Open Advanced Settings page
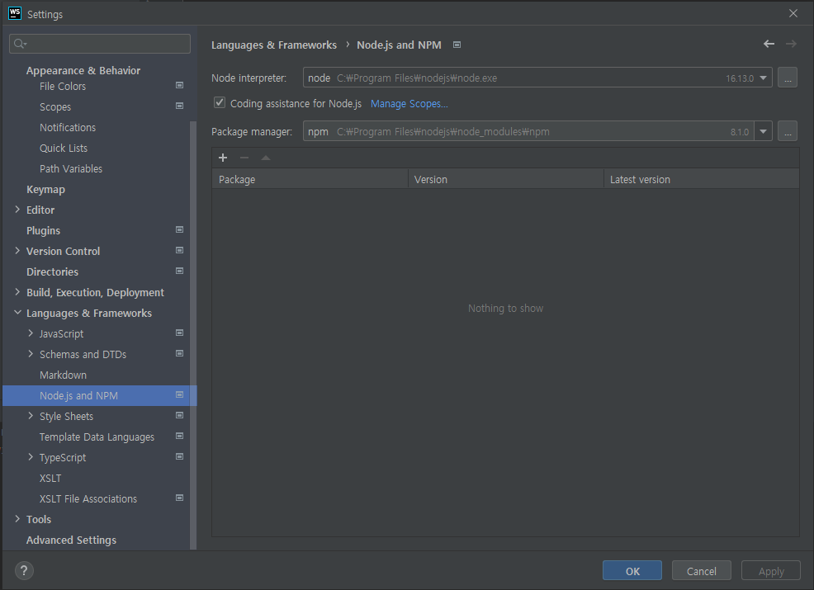Screen dimensions: 814x590 point(71,540)
